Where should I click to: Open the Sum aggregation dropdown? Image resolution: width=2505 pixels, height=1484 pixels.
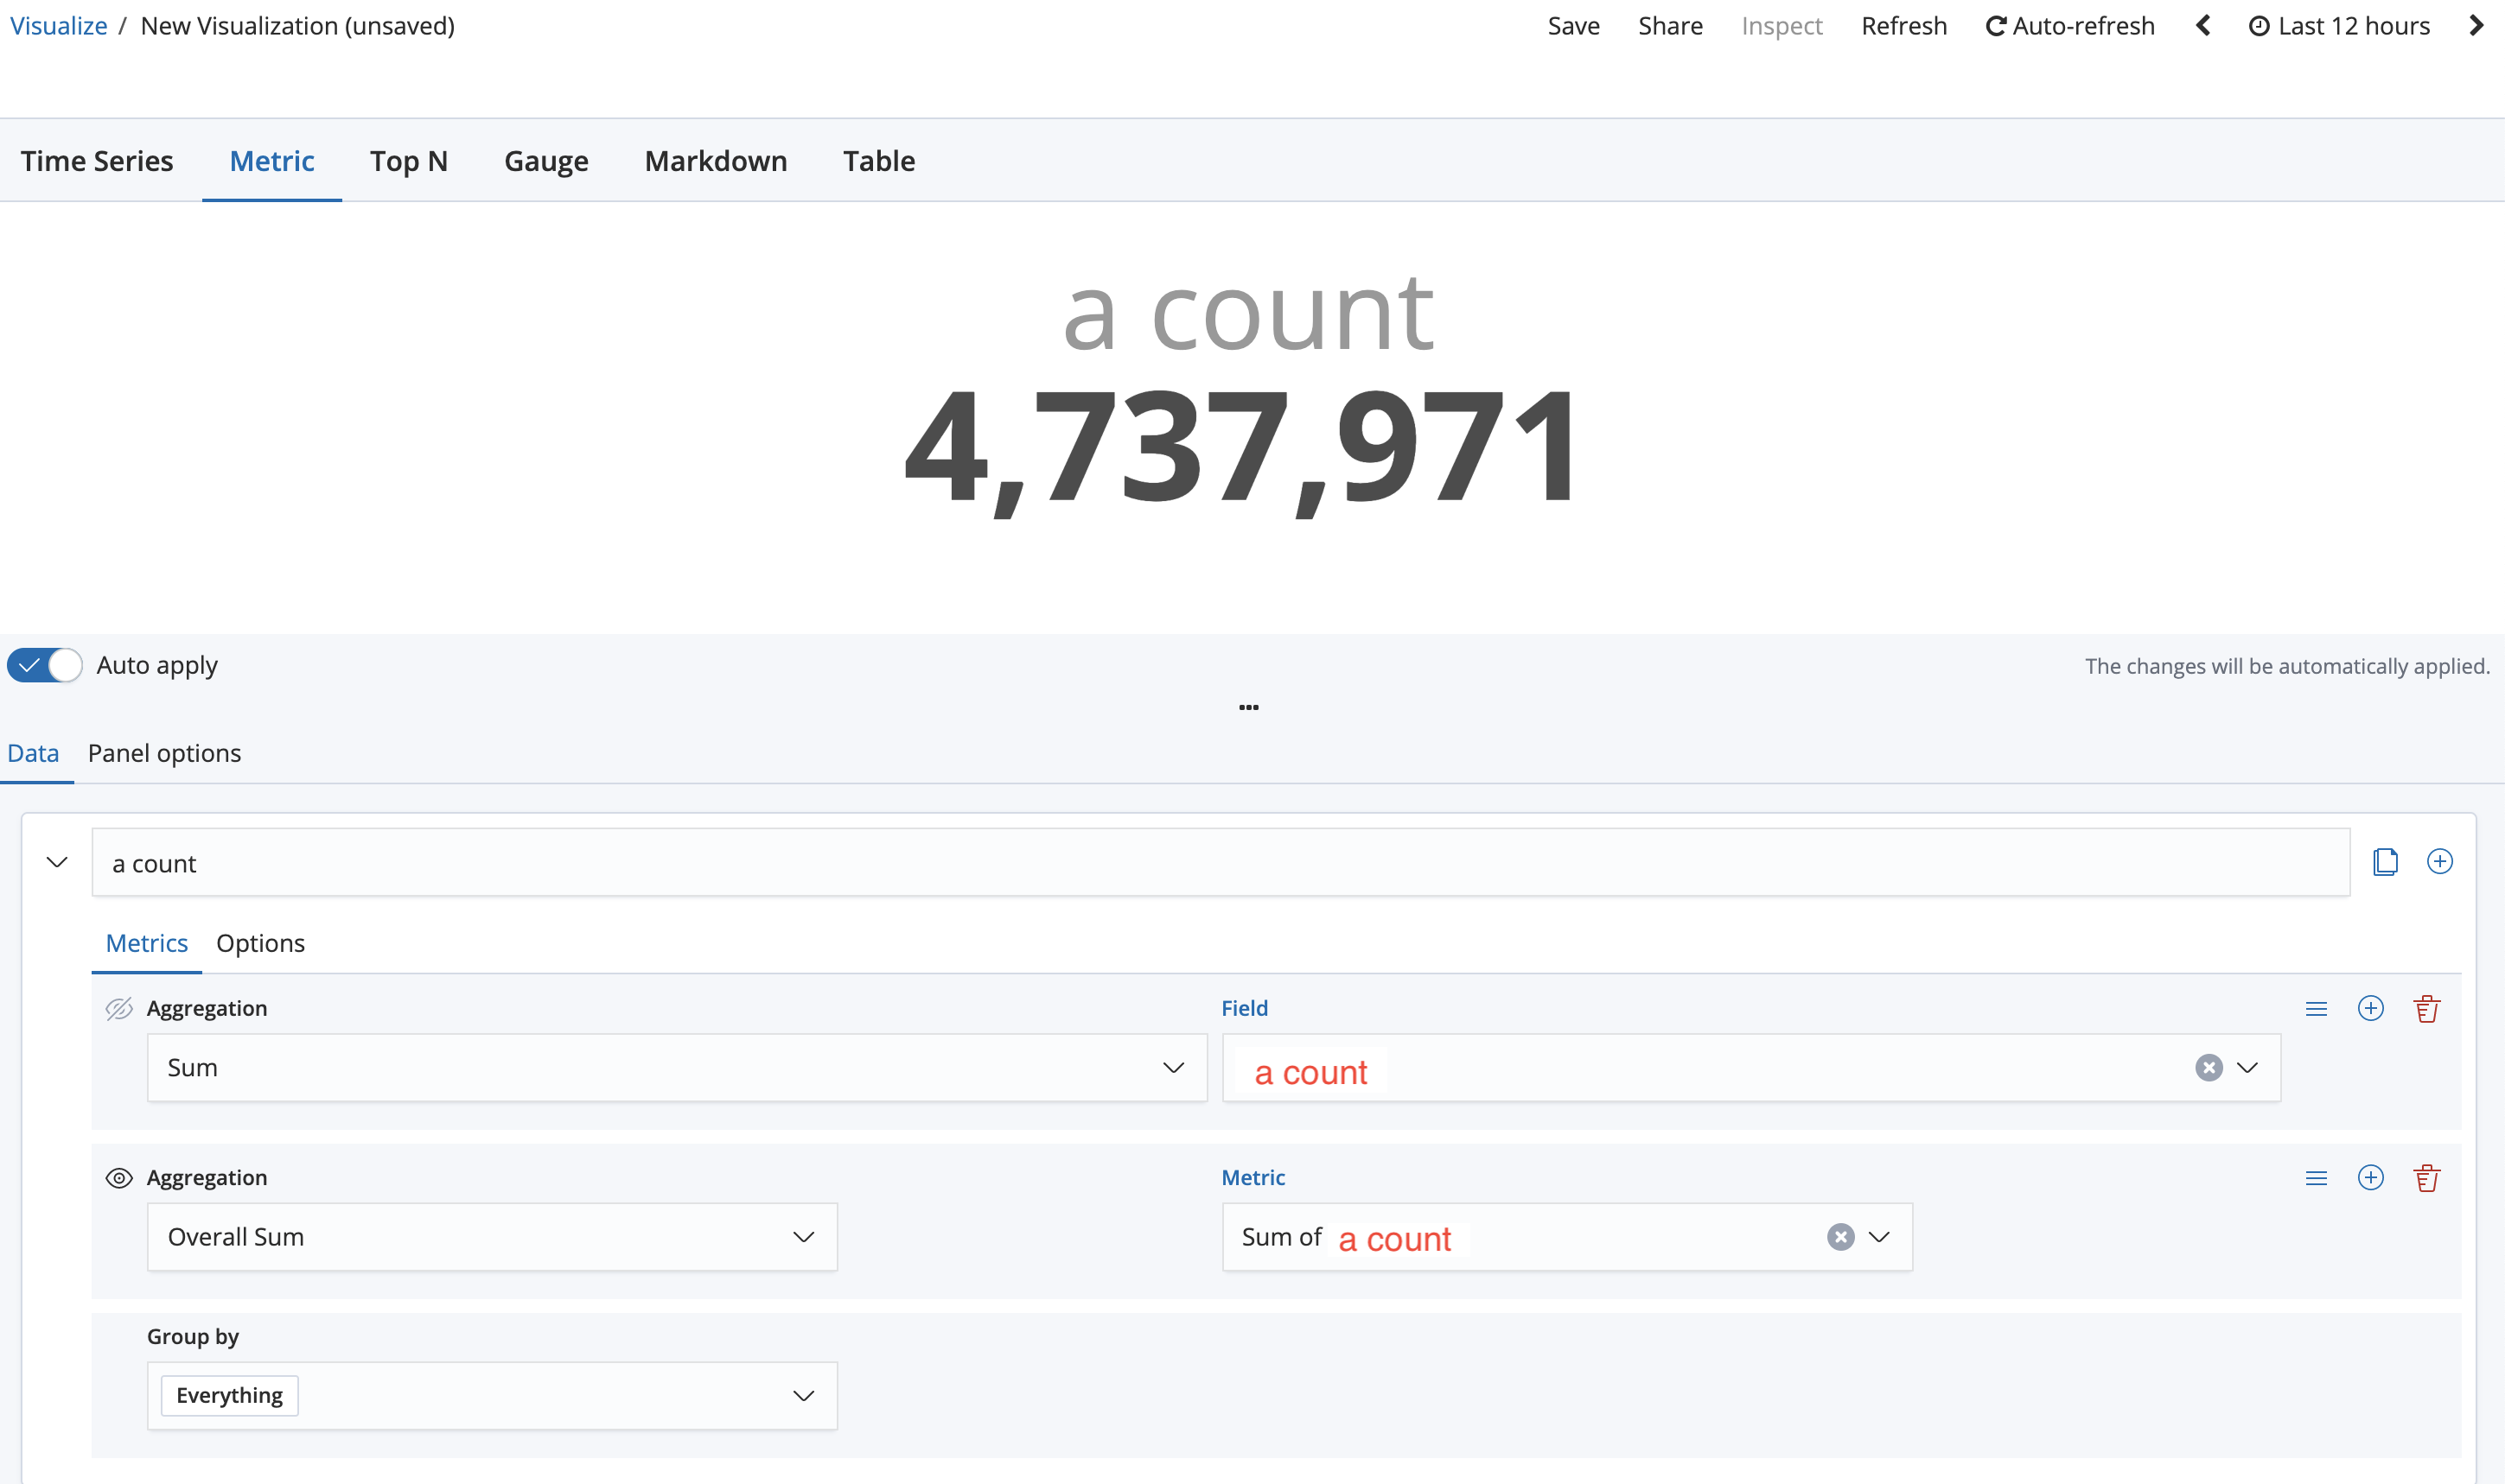[x=676, y=1068]
